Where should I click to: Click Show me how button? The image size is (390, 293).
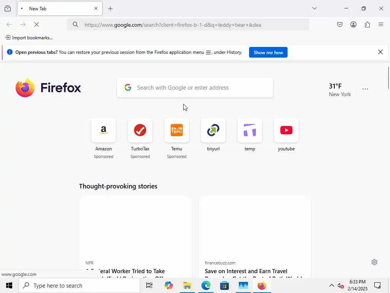point(268,52)
